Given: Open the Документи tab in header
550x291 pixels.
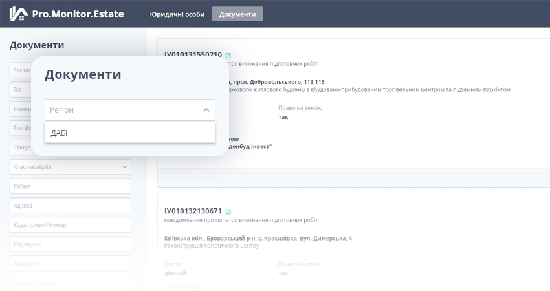Looking at the screenshot, I should (237, 14).
